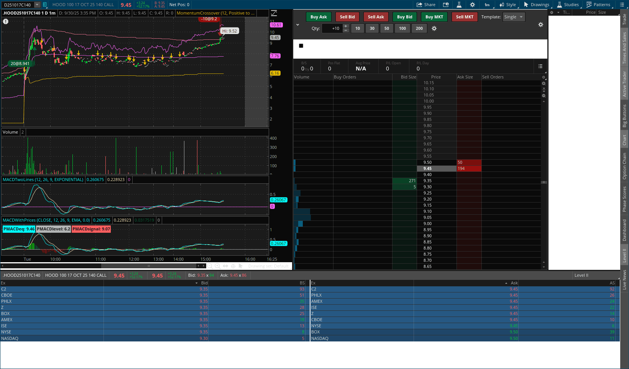Click the Share chart icon
The width and height of the screenshot is (629, 369).
click(x=426, y=5)
